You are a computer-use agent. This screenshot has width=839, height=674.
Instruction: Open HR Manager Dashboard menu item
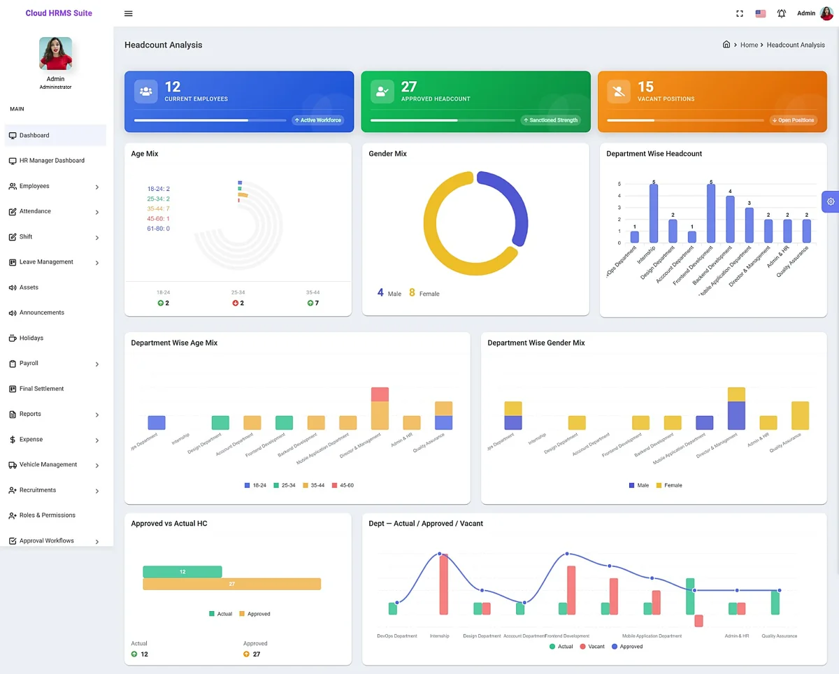coord(55,161)
